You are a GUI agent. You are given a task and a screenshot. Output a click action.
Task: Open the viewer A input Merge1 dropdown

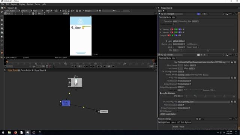(91, 11)
